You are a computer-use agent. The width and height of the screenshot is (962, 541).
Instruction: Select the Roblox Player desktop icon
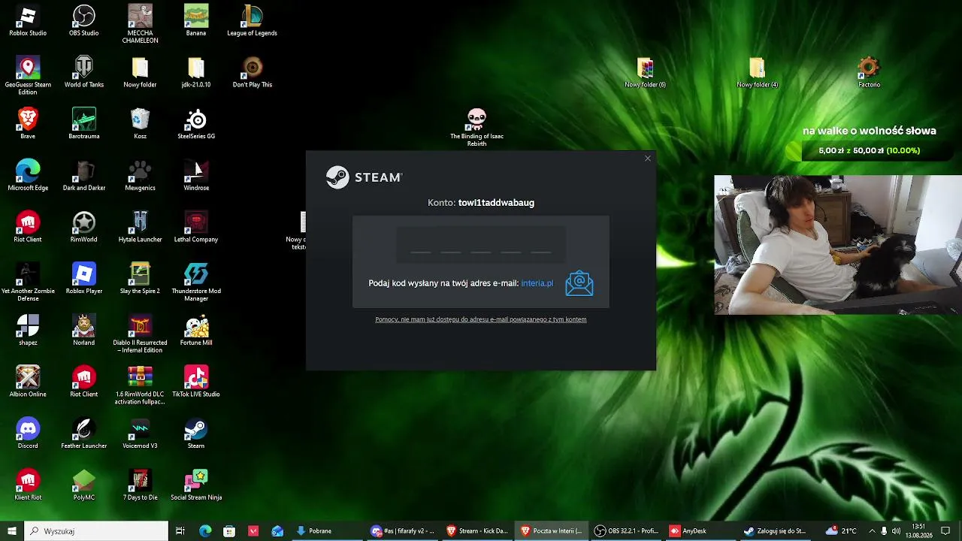(83, 279)
